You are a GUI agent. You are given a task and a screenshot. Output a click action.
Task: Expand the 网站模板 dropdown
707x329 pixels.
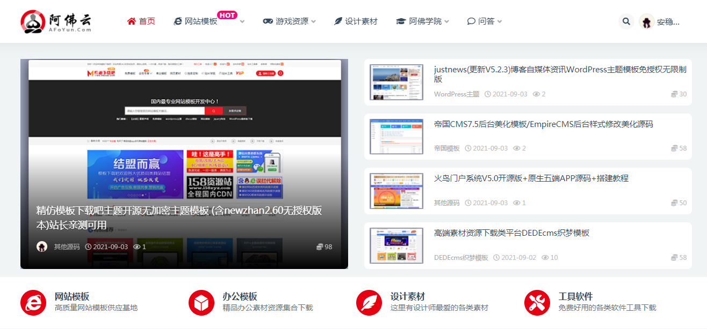(242, 22)
